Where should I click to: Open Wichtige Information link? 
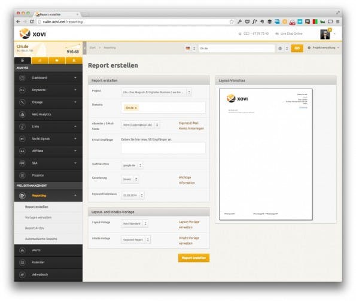pos(187,180)
